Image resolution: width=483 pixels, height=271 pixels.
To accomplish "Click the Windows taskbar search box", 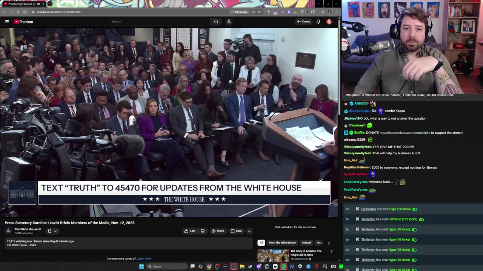I will [x=166, y=266].
